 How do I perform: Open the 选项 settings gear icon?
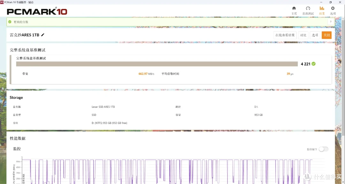pos(333,8)
